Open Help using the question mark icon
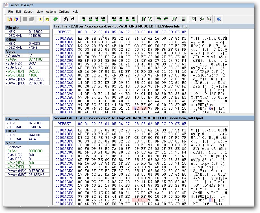Screen dimensions: 260x213 pyautogui.click(x=218, y=19)
